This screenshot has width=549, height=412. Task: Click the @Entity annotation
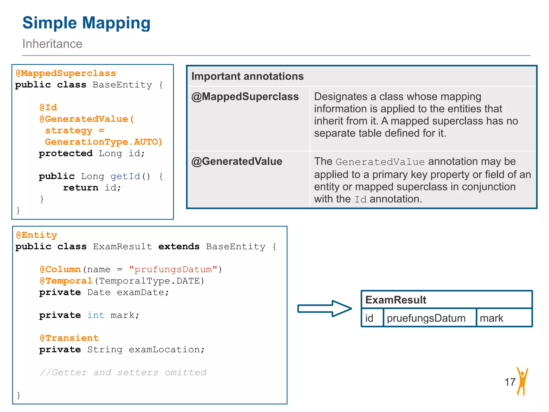36,235
